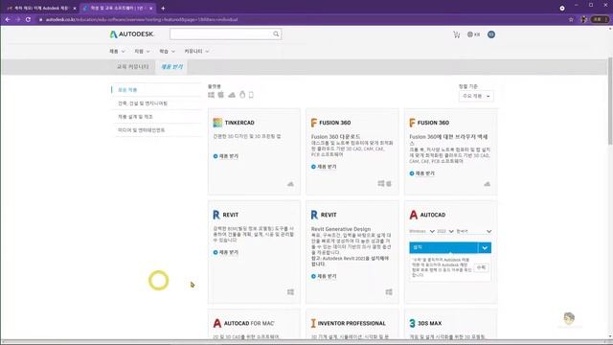This screenshot has width=613, height=345.
Task: Click the AutoCAD for Mac logo
Action: tap(217, 323)
